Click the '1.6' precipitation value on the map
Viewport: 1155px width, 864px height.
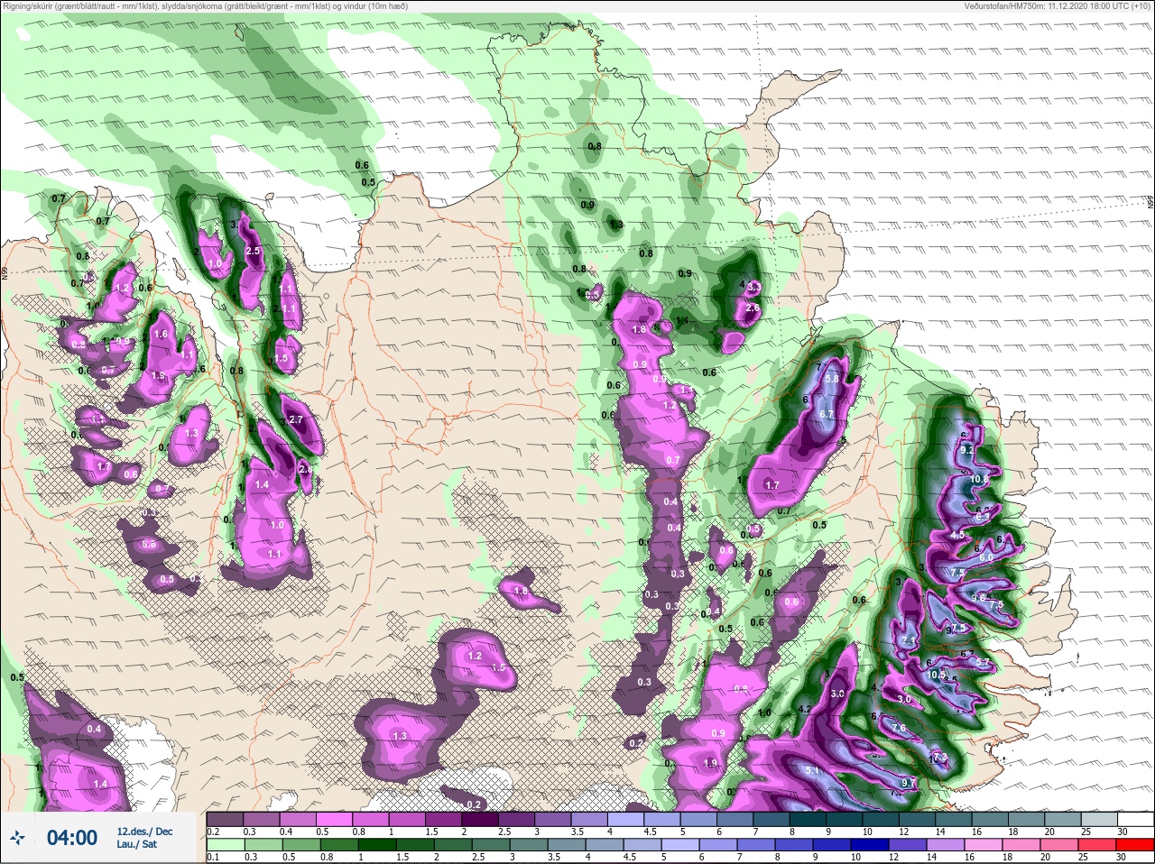click(162, 335)
